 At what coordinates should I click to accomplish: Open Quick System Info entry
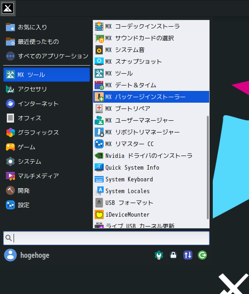point(151,167)
